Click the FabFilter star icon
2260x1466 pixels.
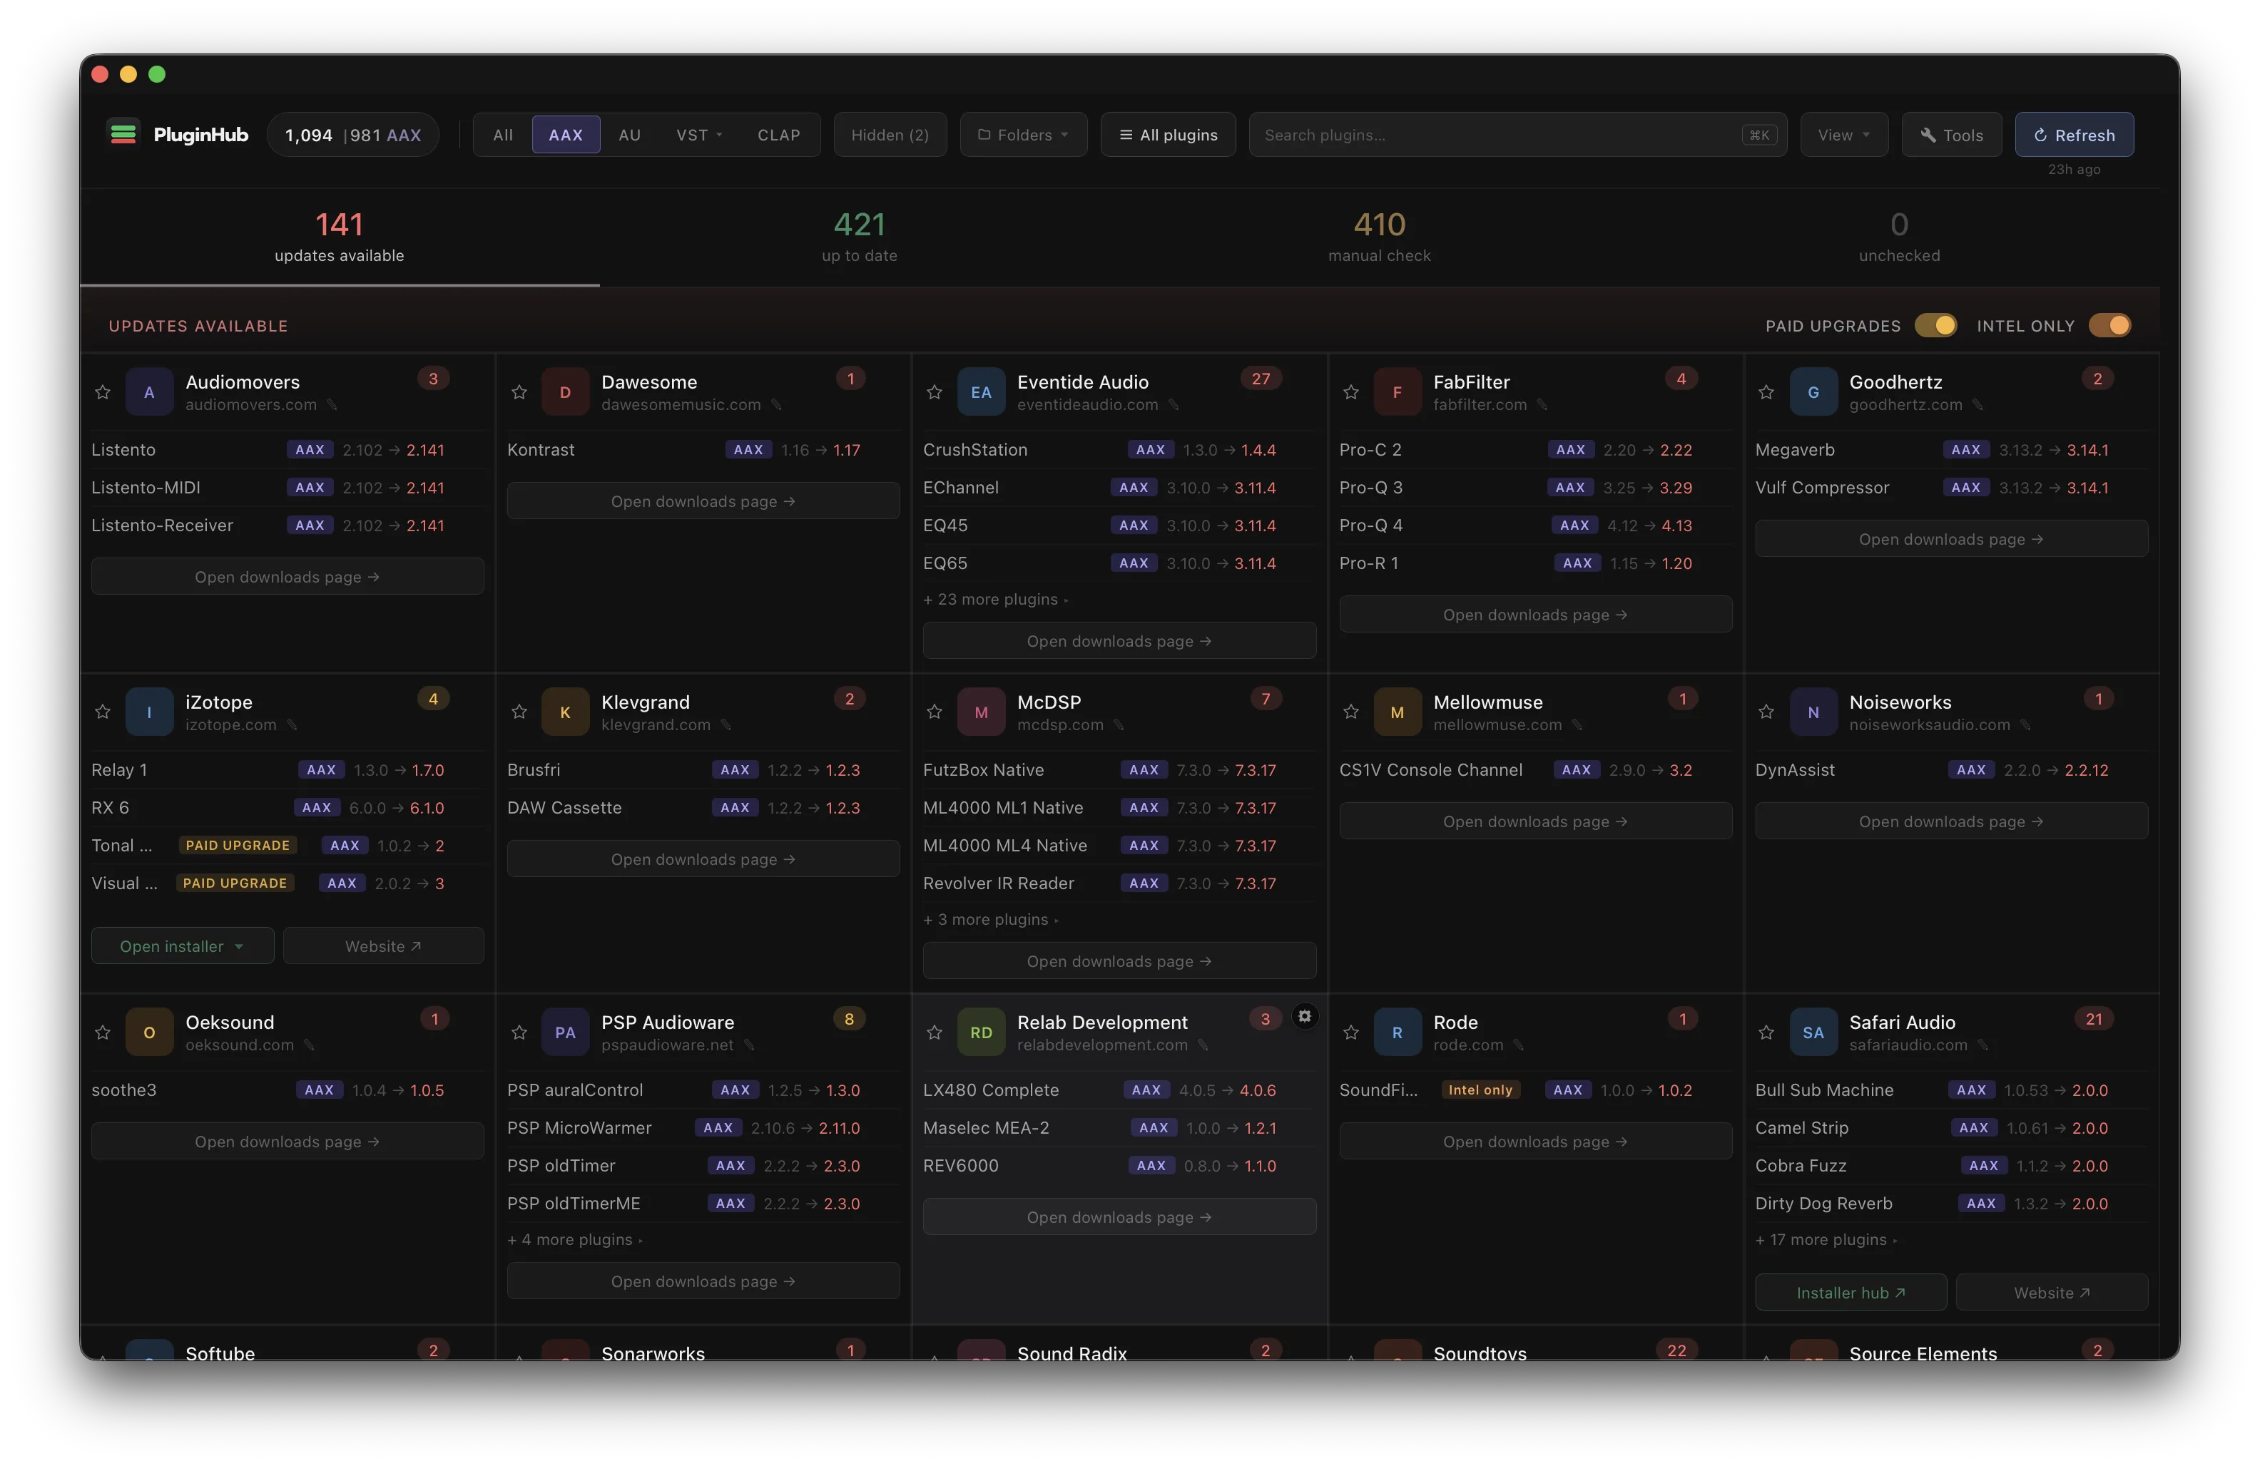point(1350,392)
